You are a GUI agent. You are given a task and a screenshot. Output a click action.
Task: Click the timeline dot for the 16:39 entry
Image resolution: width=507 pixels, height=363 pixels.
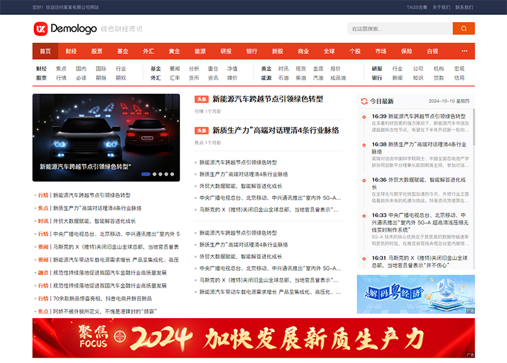[x=364, y=116]
